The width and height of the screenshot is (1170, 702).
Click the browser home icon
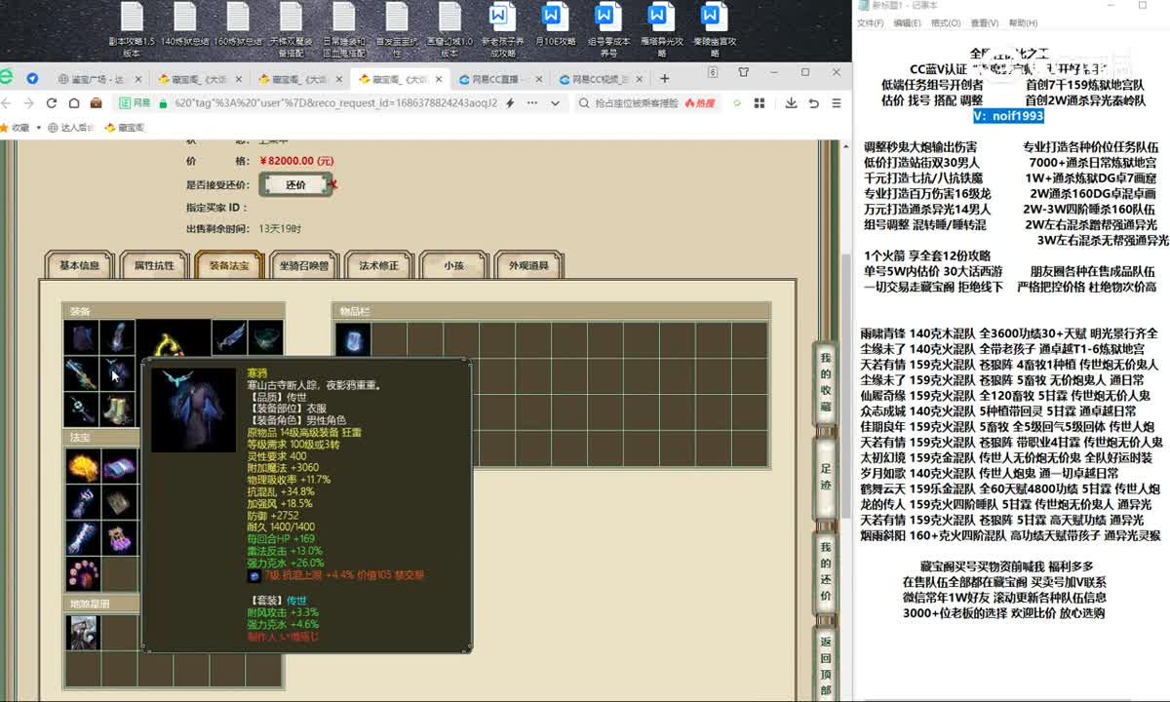72,103
